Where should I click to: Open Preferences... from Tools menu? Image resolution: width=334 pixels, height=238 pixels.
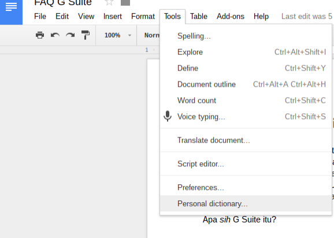pyautogui.click(x=246, y=188)
